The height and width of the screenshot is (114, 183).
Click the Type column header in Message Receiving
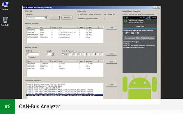pyautogui.click(x=33, y=28)
